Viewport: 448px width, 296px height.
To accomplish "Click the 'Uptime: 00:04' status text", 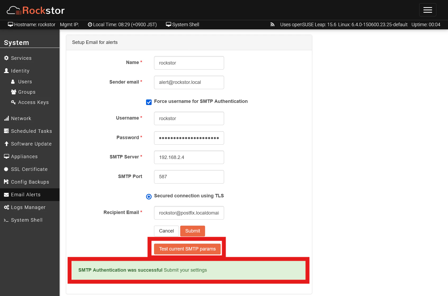I will [x=426, y=25].
